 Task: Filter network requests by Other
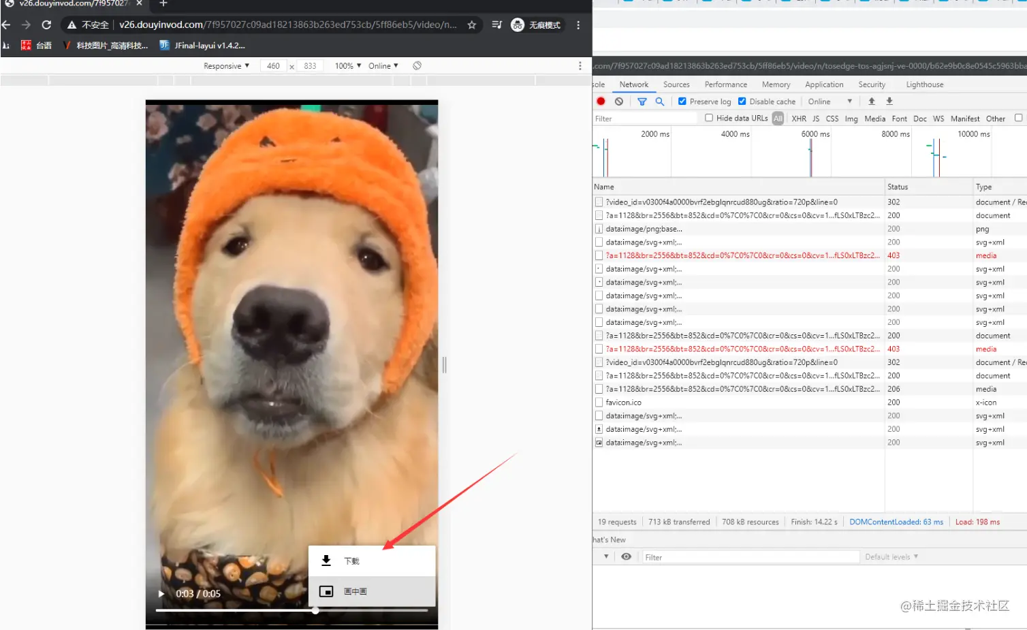pos(996,119)
